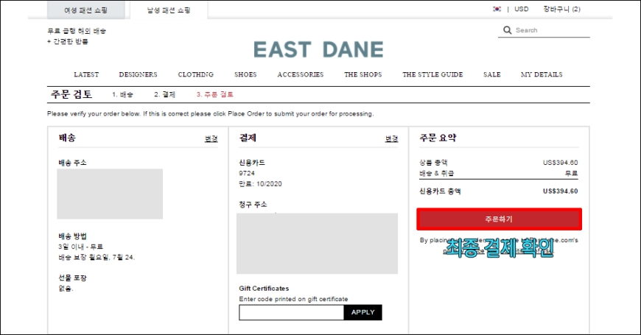Click the 만료: 10/2020 expiry text
The height and width of the screenshot is (335, 641).
[x=260, y=184]
